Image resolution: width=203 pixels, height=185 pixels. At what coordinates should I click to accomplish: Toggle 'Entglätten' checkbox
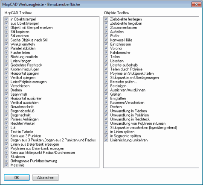(x=106, y=98)
